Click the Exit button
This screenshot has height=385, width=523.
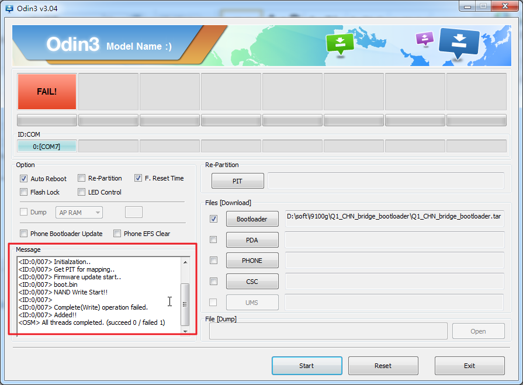click(x=470, y=366)
